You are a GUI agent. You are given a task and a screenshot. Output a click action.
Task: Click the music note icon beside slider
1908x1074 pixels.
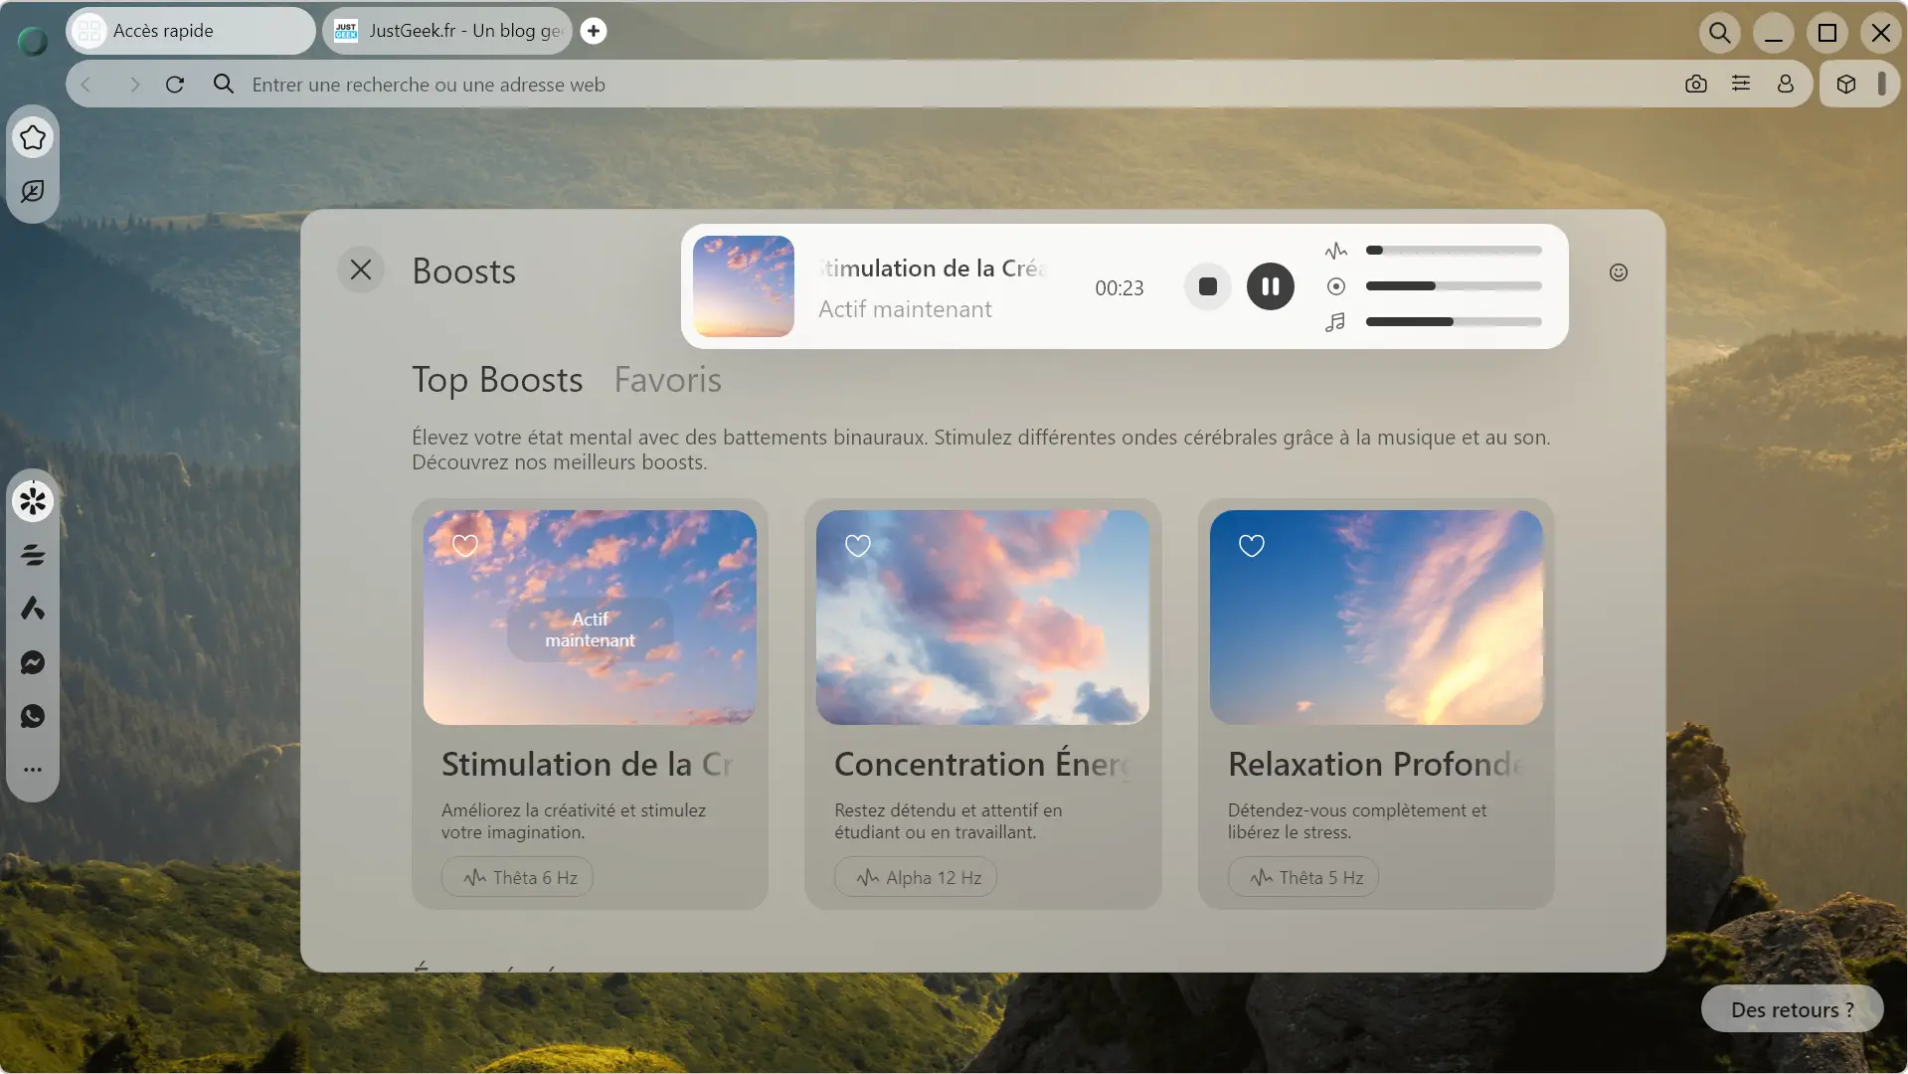(x=1336, y=322)
